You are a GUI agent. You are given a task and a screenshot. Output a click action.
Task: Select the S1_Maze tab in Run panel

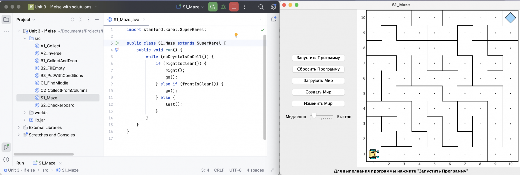pyautogui.click(x=47, y=163)
